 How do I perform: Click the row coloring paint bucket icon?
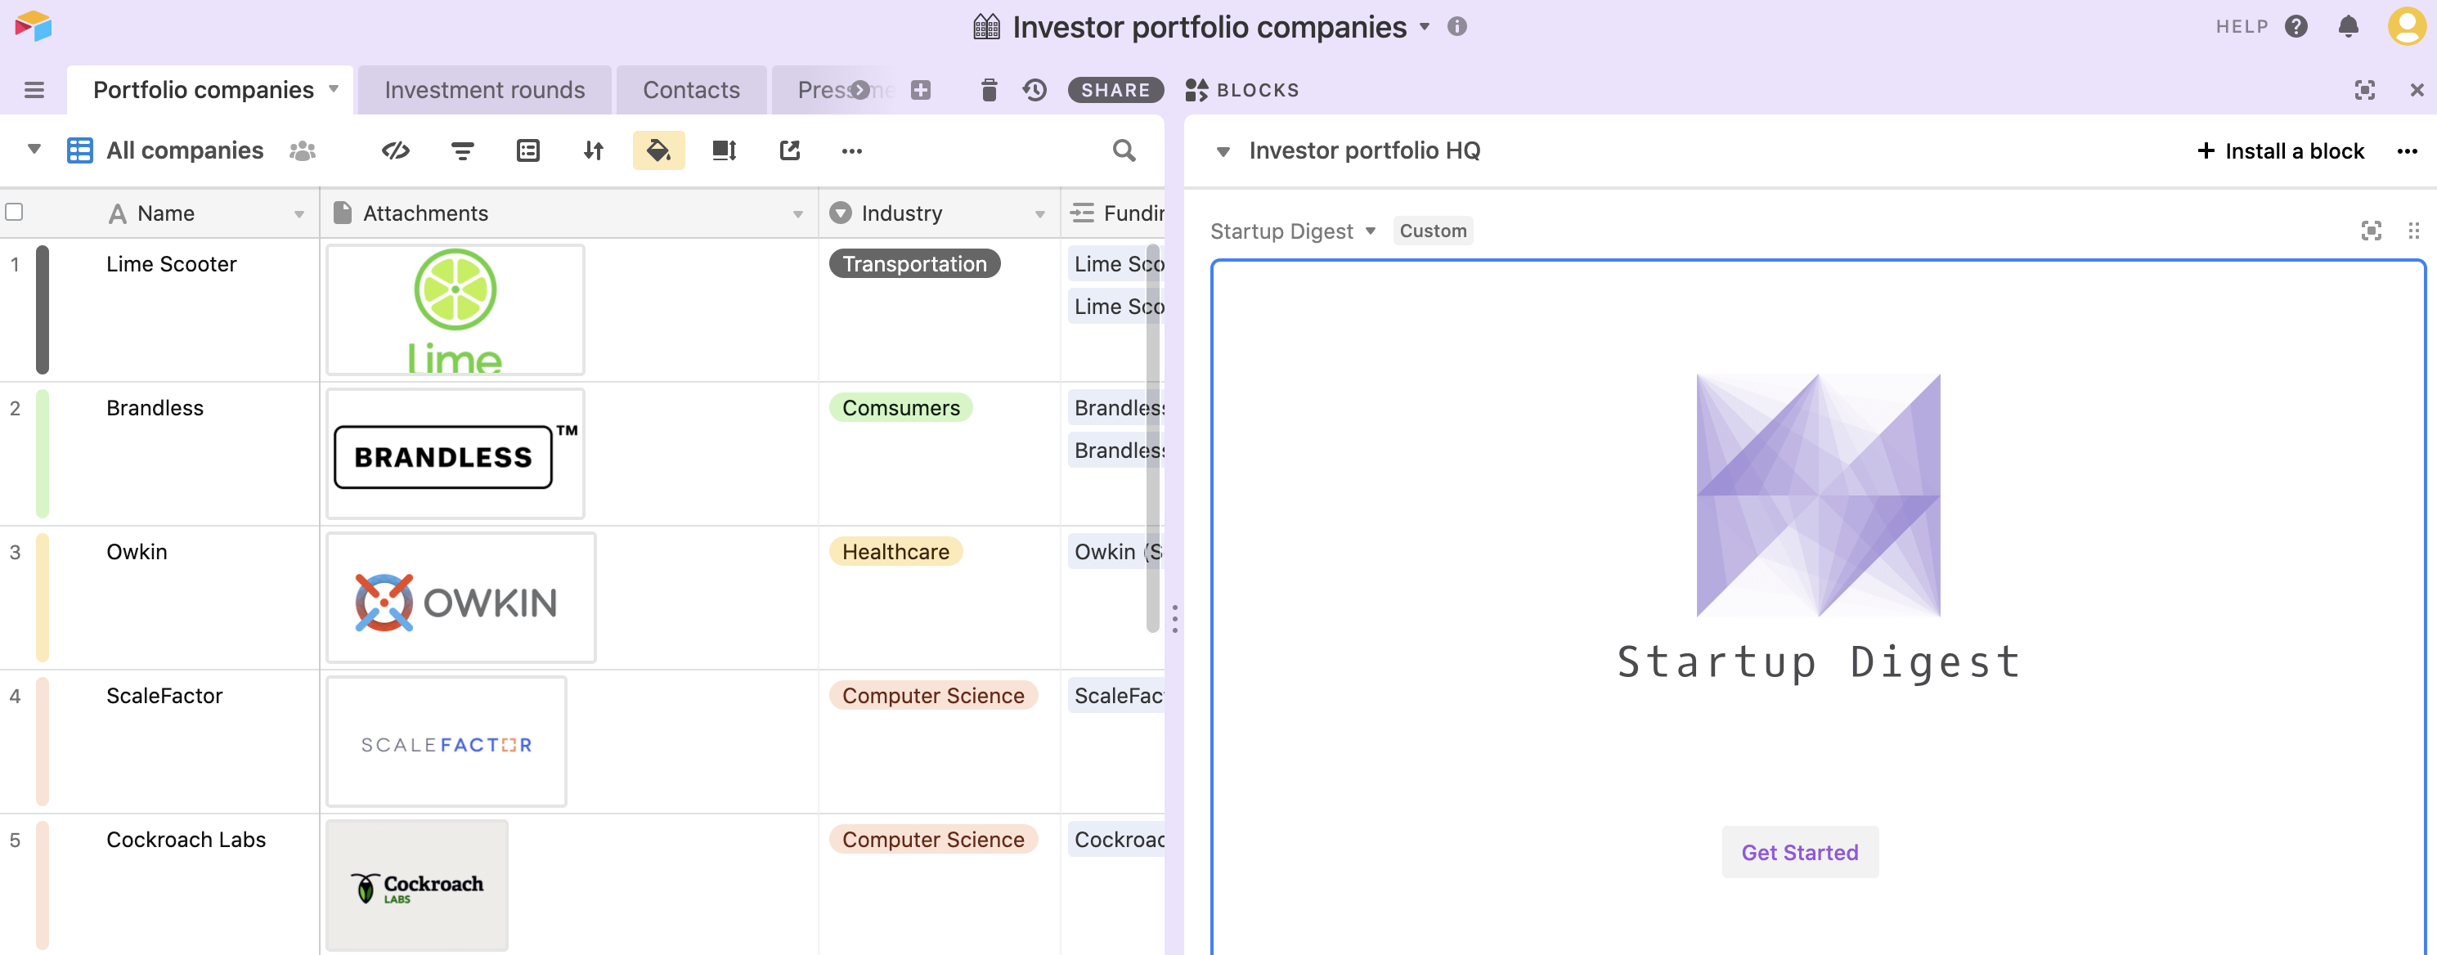tap(658, 150)
